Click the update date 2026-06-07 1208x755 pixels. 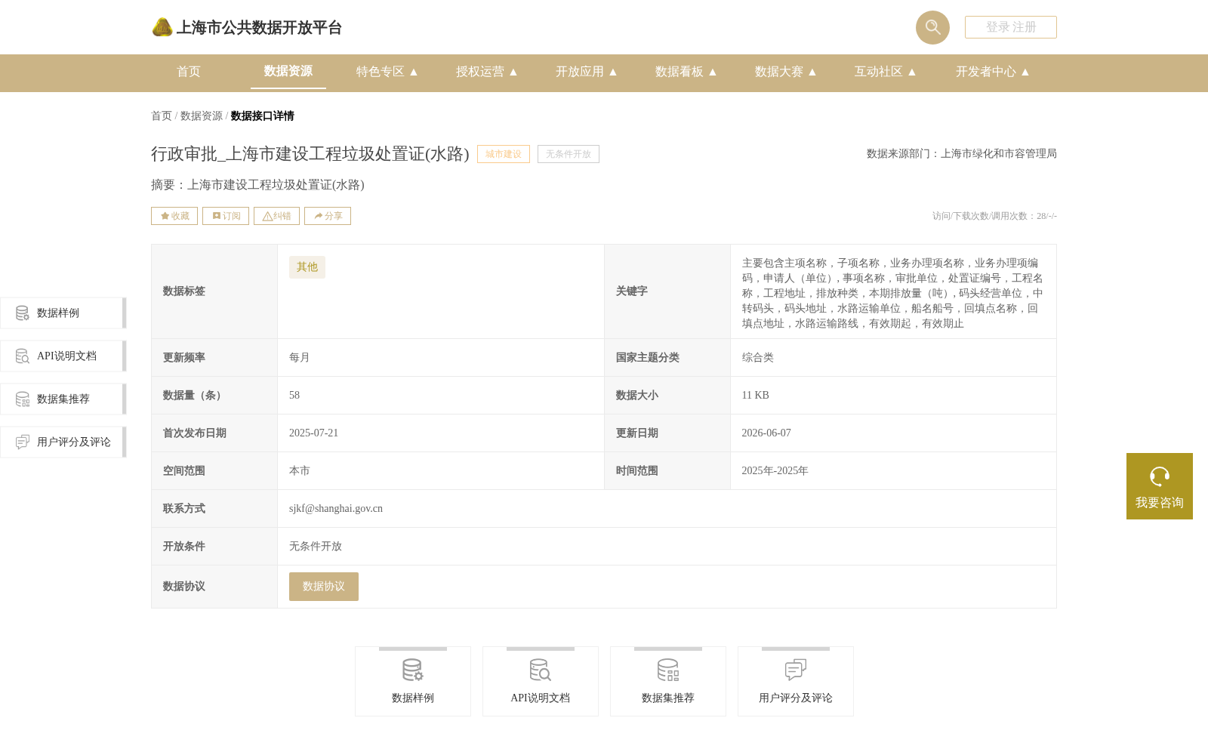pyautogui.click(x=766, y=433)
